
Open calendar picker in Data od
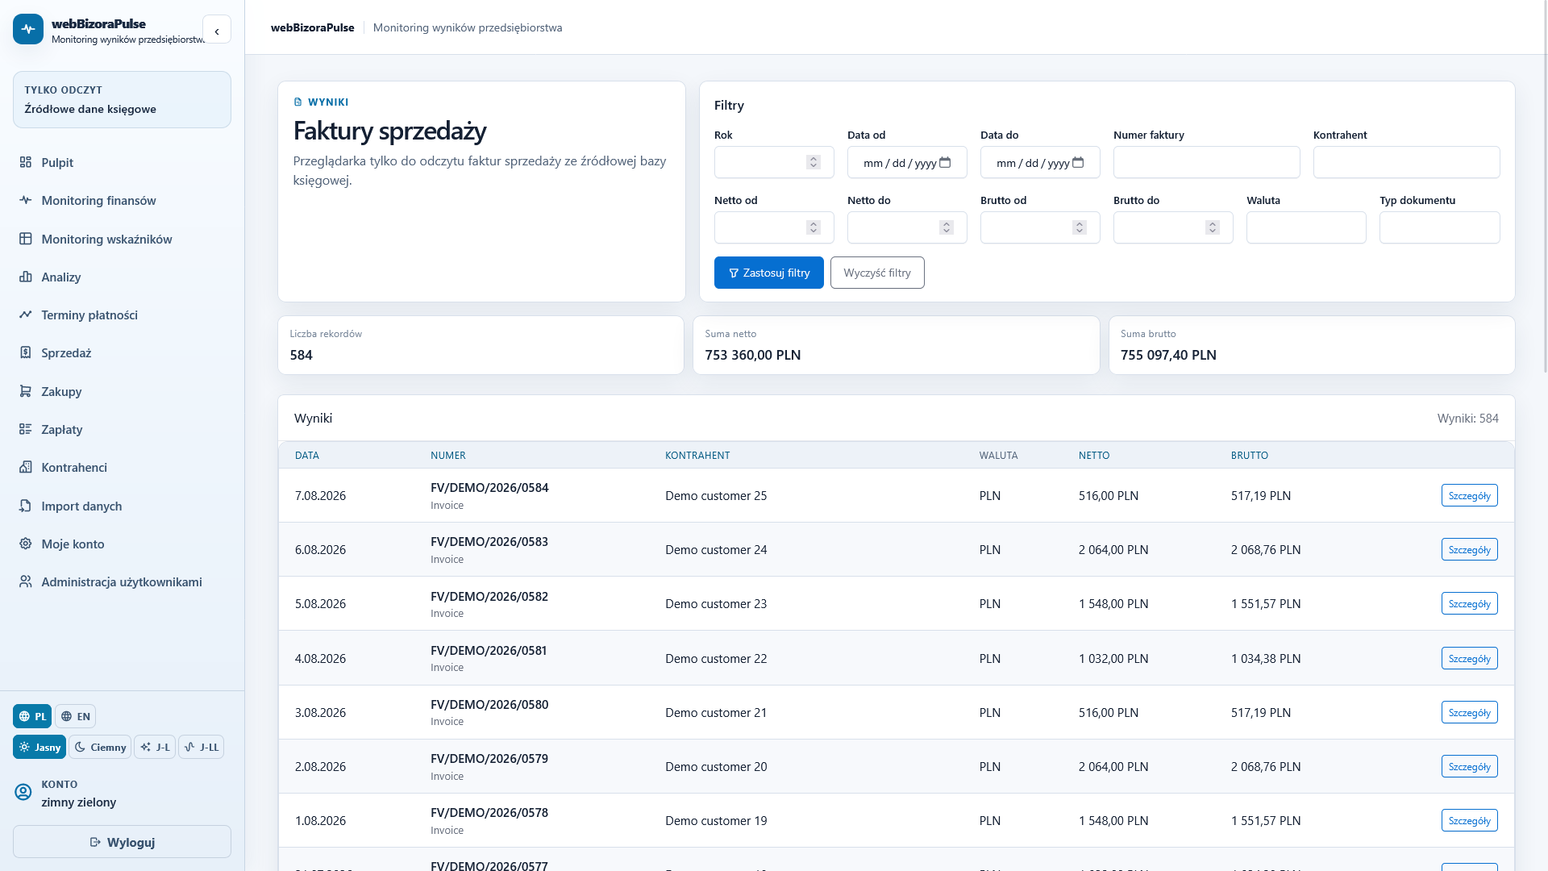945,162
